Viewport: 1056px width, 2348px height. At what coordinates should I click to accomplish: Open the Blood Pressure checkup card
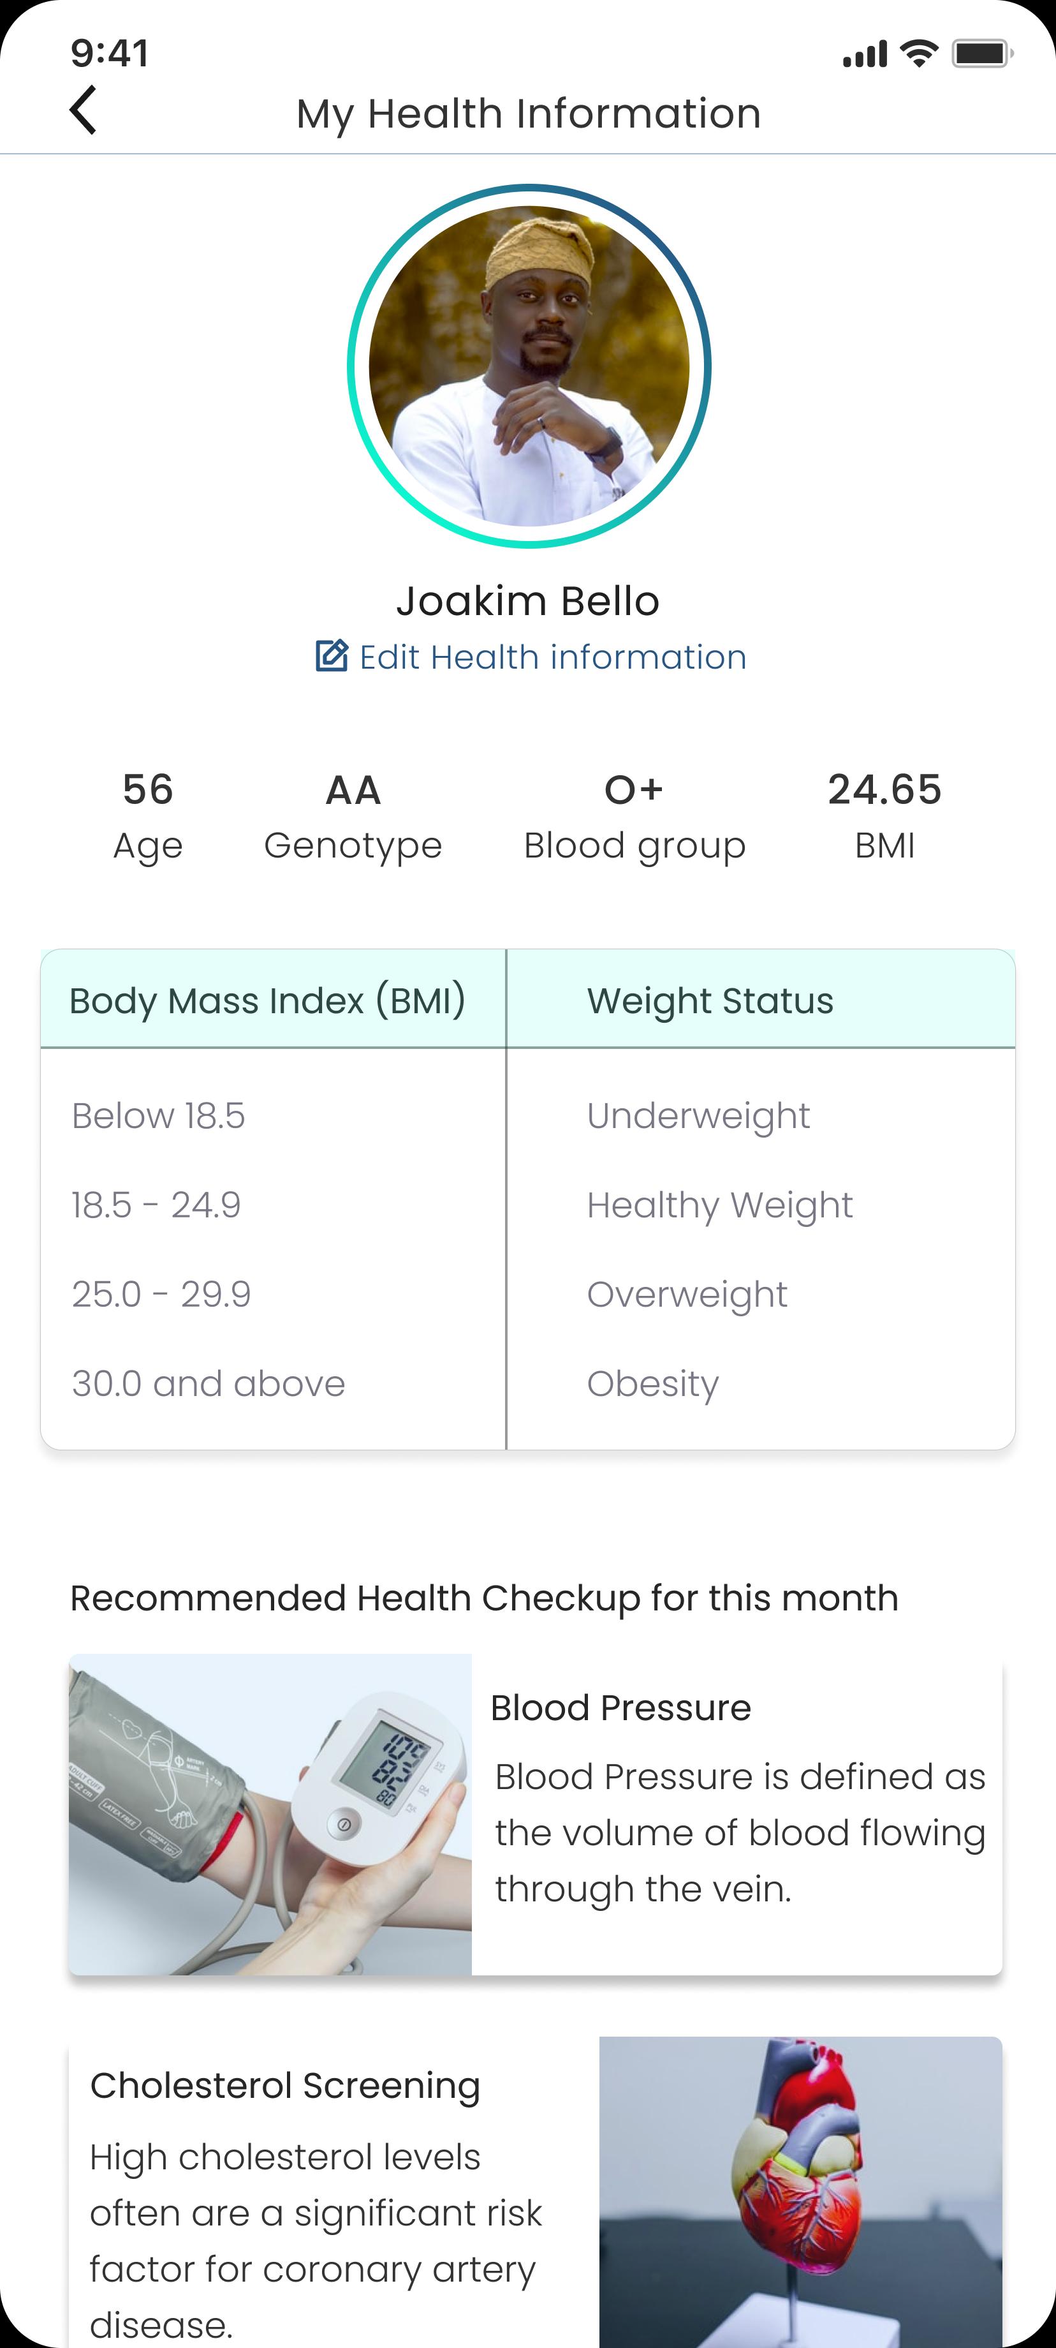pos(536,1815)
